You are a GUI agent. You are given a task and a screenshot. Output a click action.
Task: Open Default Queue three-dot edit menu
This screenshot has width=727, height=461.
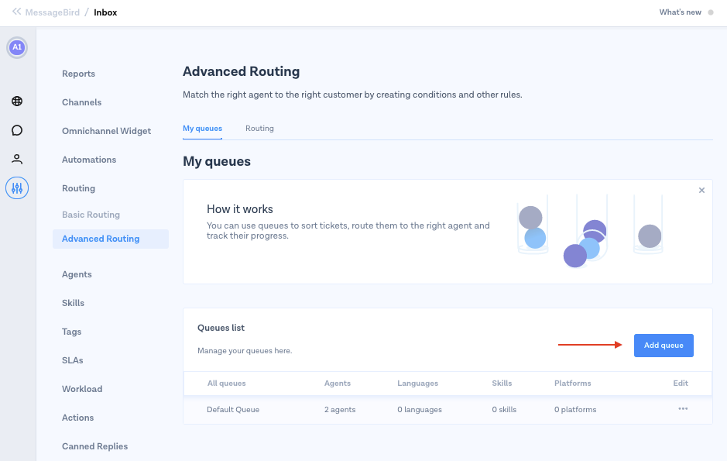682,409
